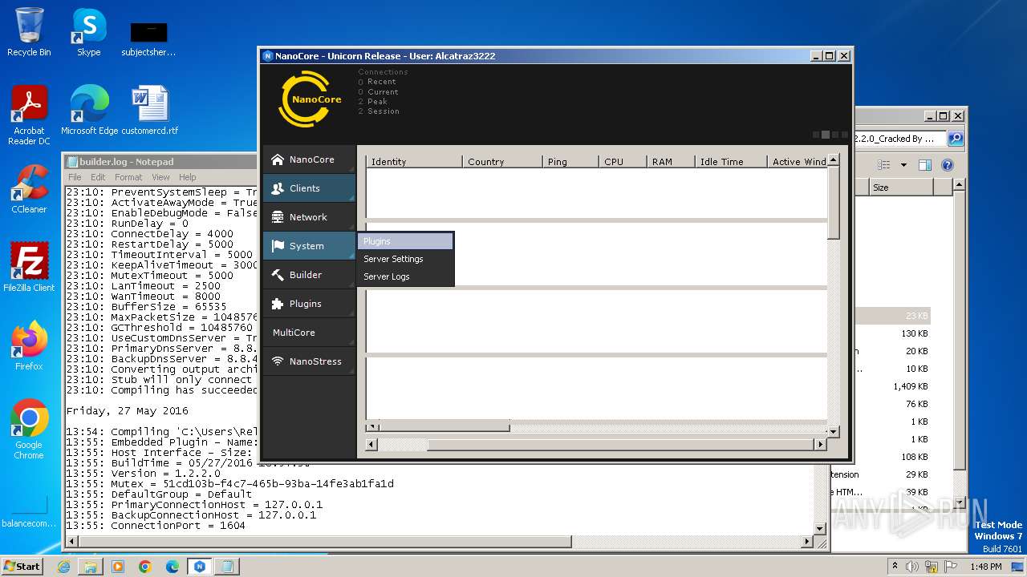Open View menu in Notepad
This screenshot has height=577, width=1027.
[160, 177]
